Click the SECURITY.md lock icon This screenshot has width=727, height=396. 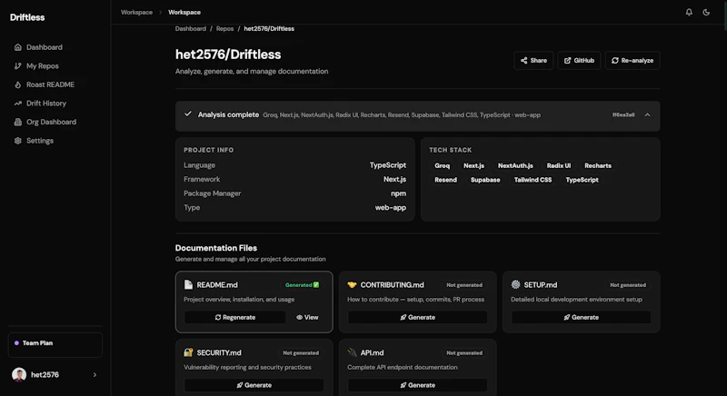click(188, 352)
